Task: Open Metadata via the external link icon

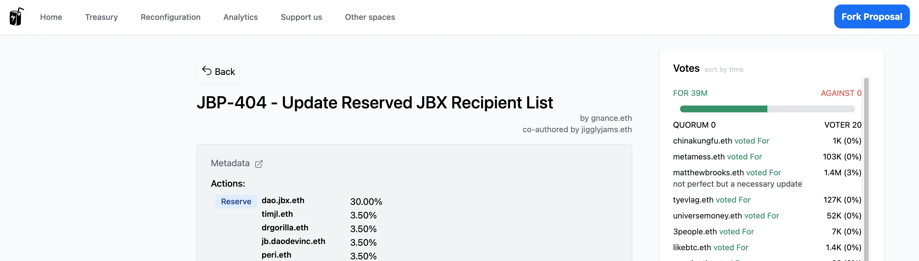Action: pyautogui.click(x=259, y=164)
